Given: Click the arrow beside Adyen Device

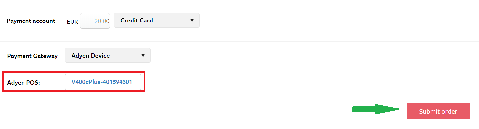Looking at the screenshot, I should (x=143, y=55).
